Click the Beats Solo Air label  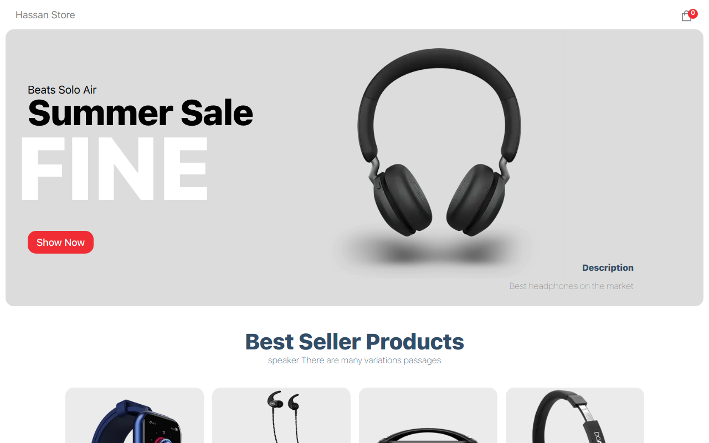click(62, 90)
